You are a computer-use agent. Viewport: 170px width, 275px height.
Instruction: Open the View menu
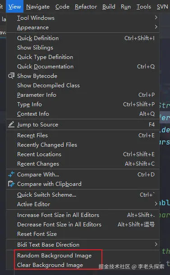coord(14,7)
